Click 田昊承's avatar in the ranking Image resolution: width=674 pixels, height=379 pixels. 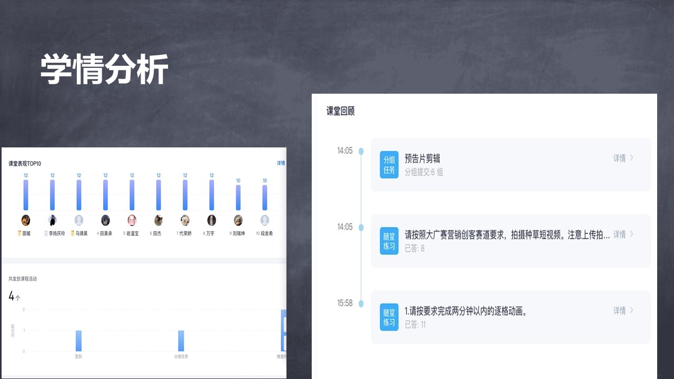click(x=105, y=220)
